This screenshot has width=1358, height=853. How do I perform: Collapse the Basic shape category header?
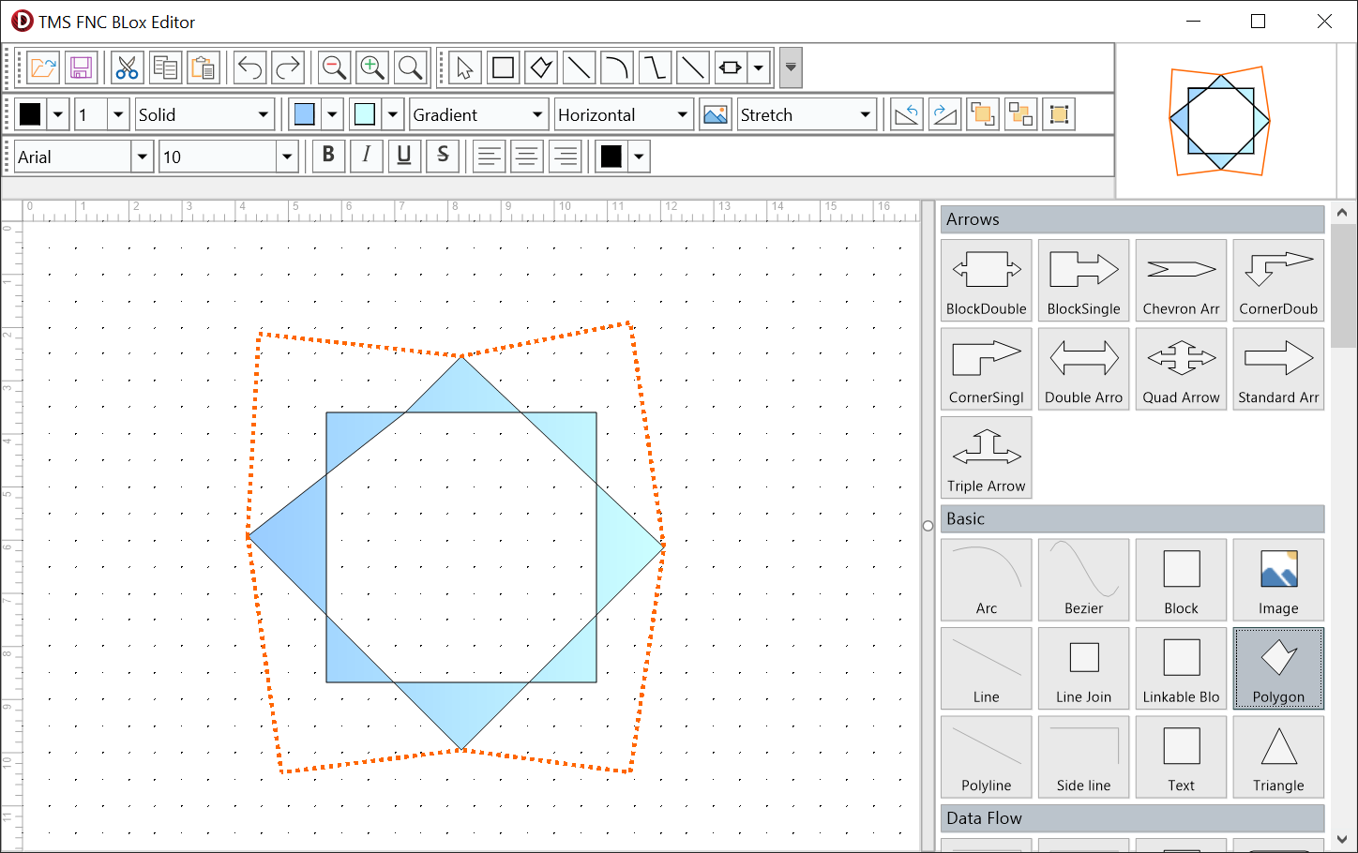tap(1132, 518)
